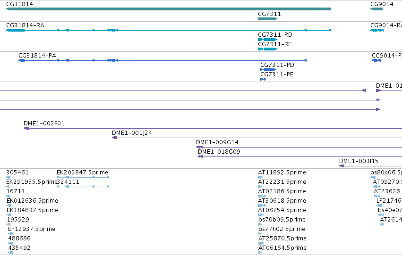
Task: Click the double-arrow glyph under DME1-009G14
Action: (x=199, y=147)
